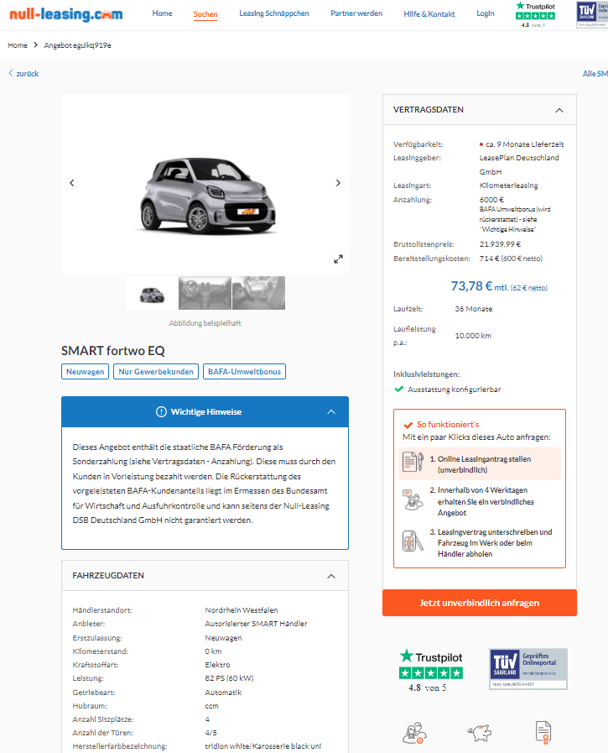Open the Home menu item
The width and height of the screenshot is (608, 753).
[x=162, y=13]
